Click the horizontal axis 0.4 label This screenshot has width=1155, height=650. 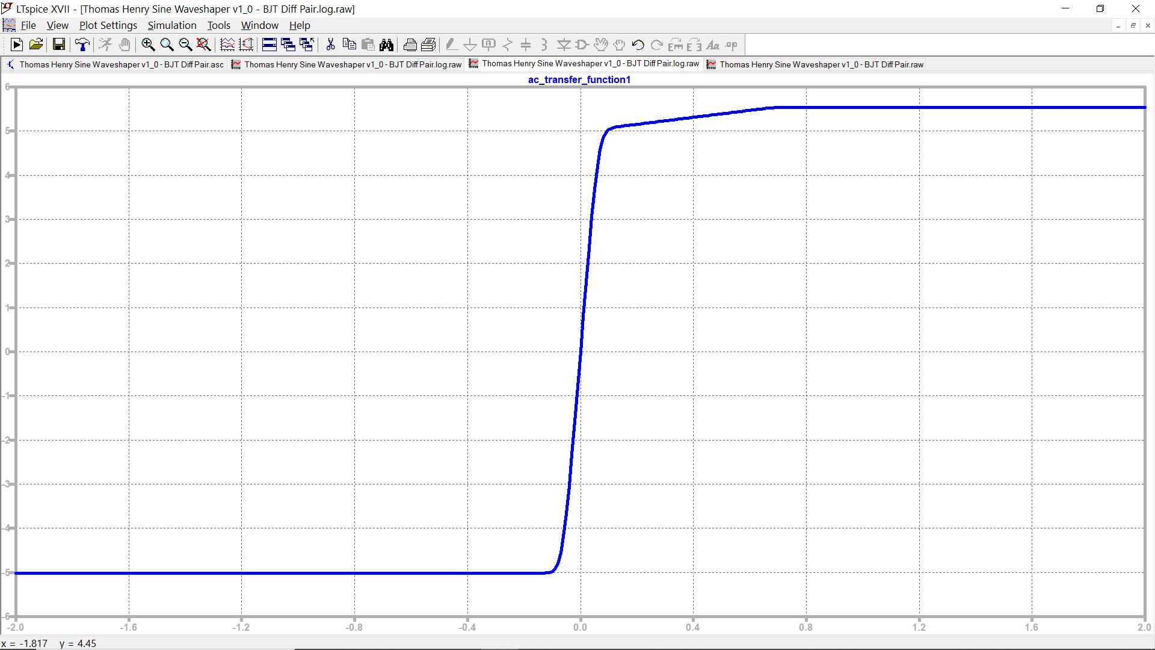point(692,627)
